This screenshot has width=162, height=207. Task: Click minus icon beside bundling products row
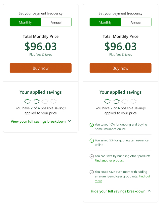(92, 156)
